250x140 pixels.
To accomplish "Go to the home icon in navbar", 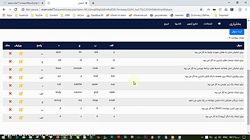I will click(x=219, y=24).
